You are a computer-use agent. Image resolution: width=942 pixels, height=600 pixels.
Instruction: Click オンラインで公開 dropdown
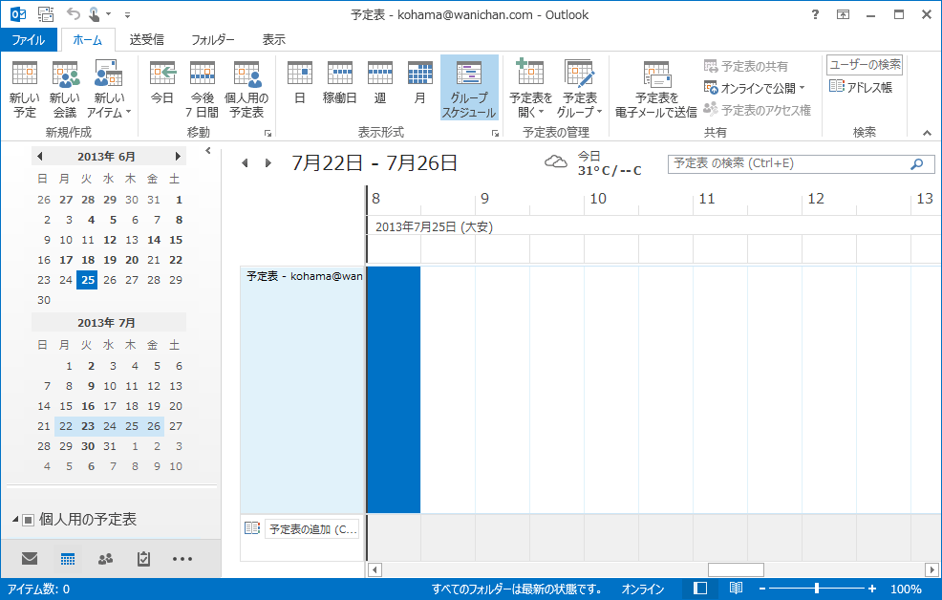(x=755, y=88)
